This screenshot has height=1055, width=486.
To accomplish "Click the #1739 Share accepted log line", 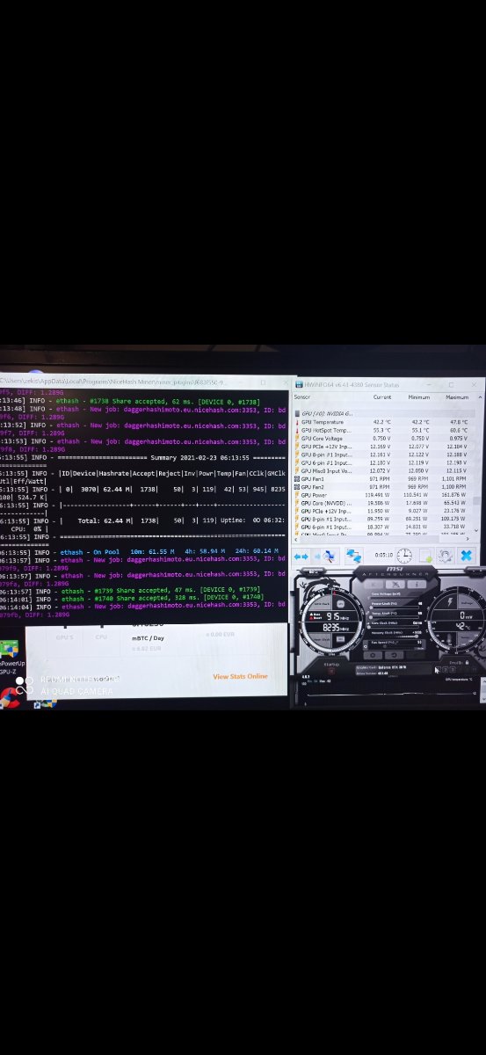I will pos(130,591).
